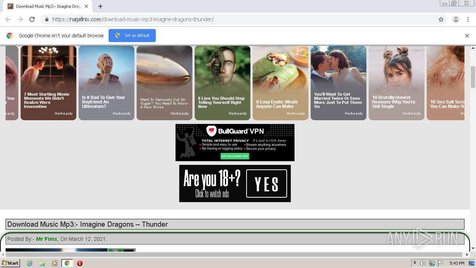View site security lock info
The width and height of the screenshot is (476, 268).
point(46,19)
